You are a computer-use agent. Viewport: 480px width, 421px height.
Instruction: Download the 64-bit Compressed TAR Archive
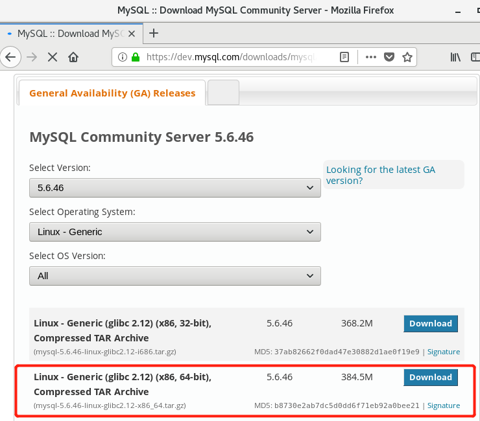coord(431,377)
